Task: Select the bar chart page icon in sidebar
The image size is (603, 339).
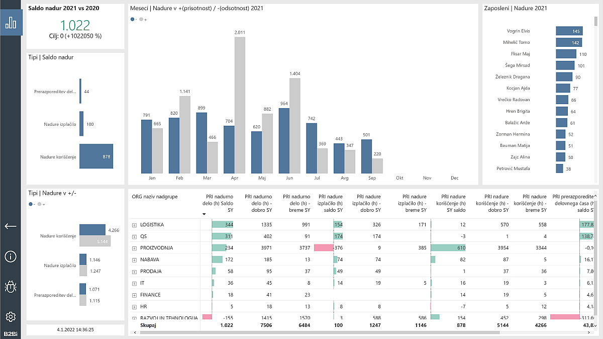Action: tap(11, 22)
